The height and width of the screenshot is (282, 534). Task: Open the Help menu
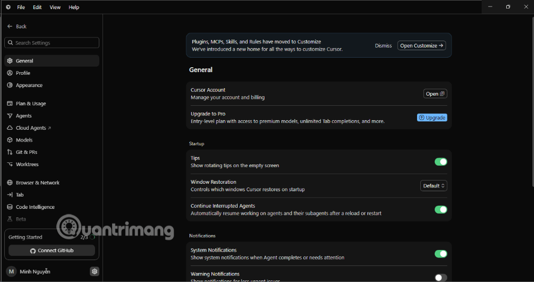[74, 7]
